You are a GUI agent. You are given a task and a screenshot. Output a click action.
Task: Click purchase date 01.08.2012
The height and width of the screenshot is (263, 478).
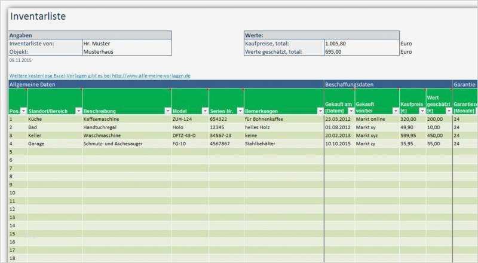(x=339, y=127)
